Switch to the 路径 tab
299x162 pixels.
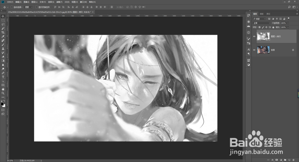click(268, 14)
